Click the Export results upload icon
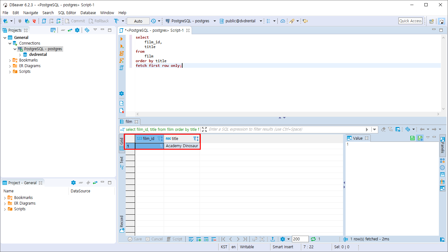 (273, 239)
